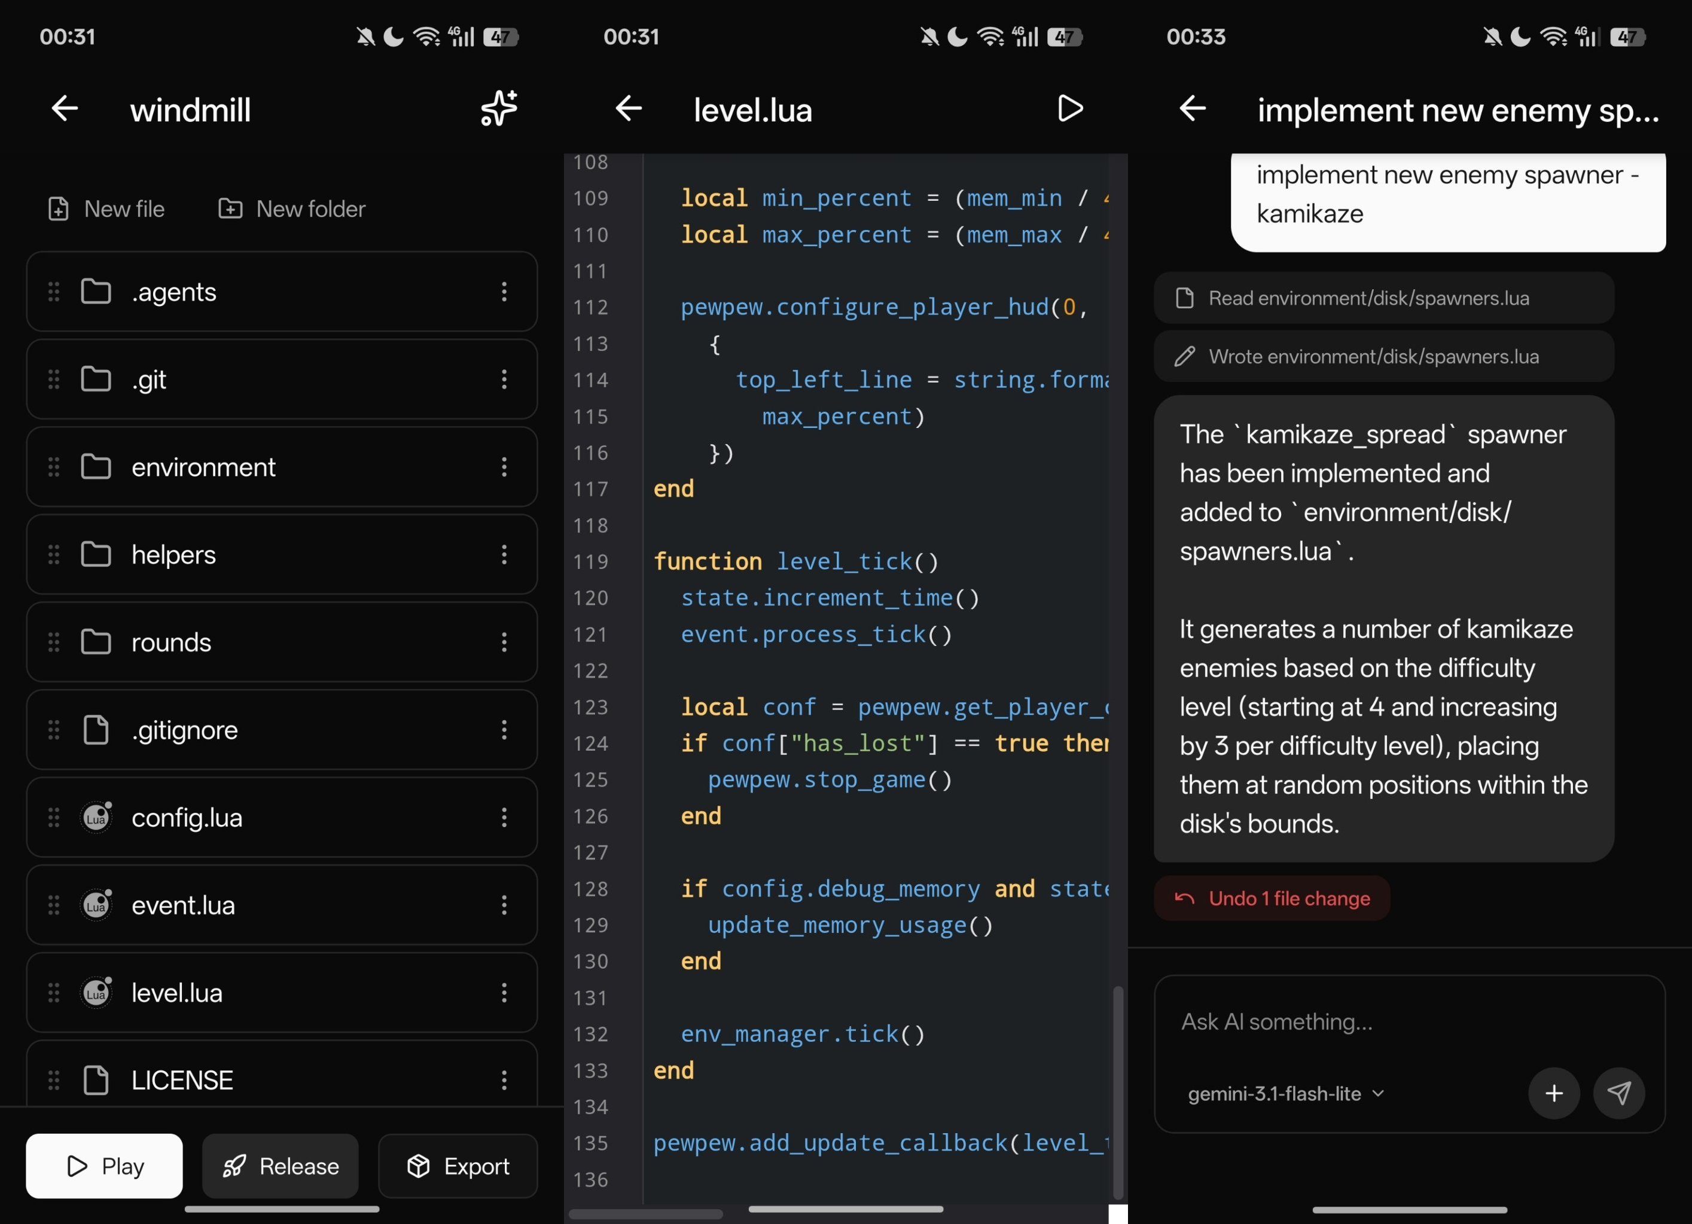Screen dimensions: 1692x1224
Task: Open the AI sparkle assistant icon
Action: [x=498, y=109]
